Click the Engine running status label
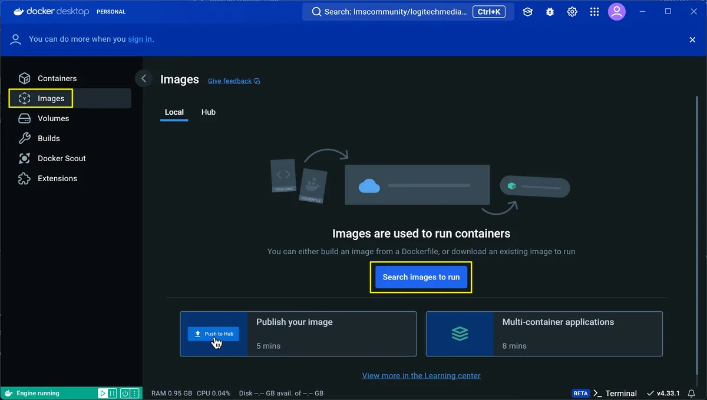 38,393
